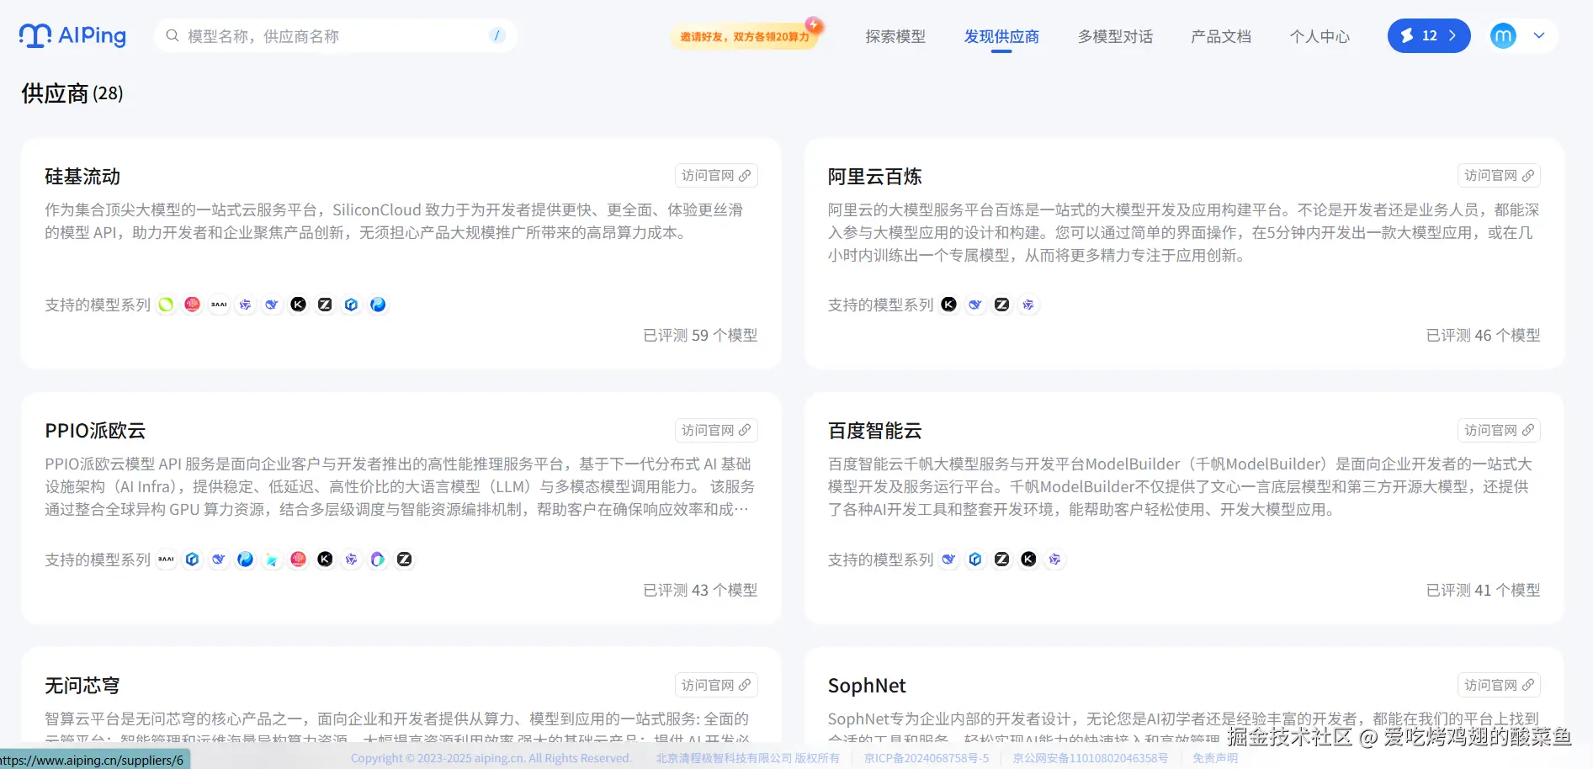1593x769 pixels.
Task: Expand the user account dropdown arrow
Action: point(1539,35)
